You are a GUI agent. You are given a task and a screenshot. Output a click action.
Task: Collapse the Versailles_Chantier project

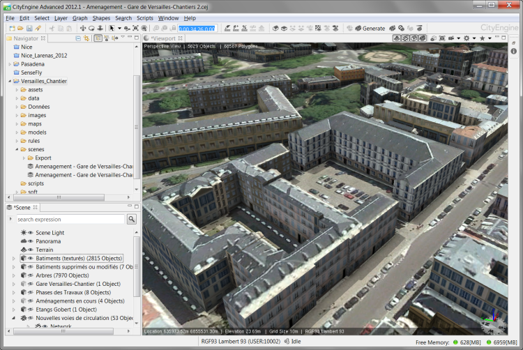coord(10,81)
